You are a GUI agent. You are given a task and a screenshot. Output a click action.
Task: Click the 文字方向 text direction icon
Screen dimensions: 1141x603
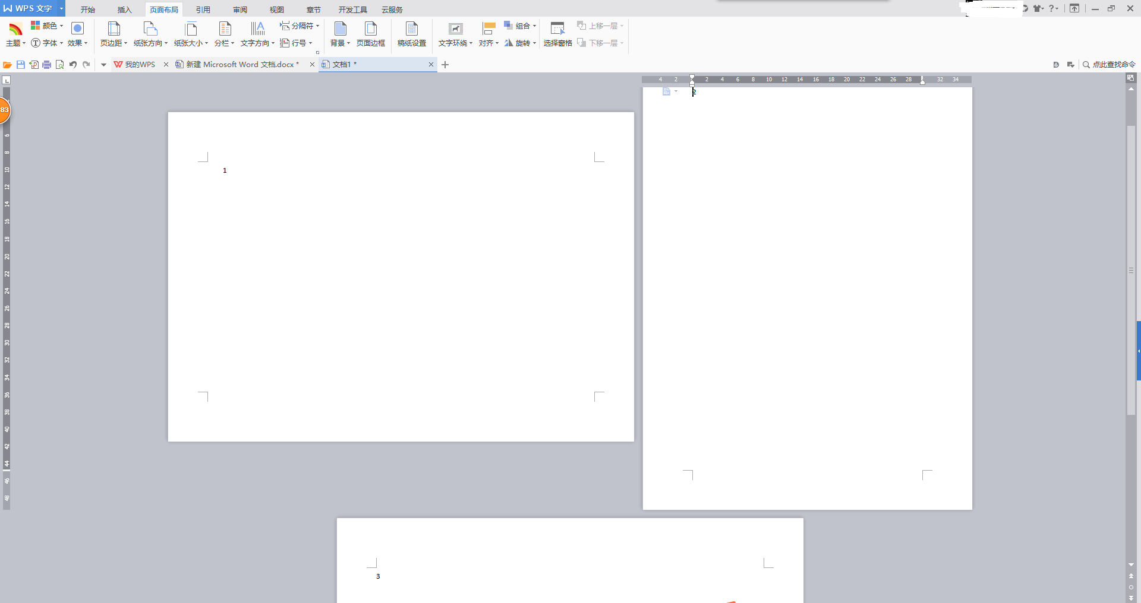pyautogui.click(x=257, y=28)
